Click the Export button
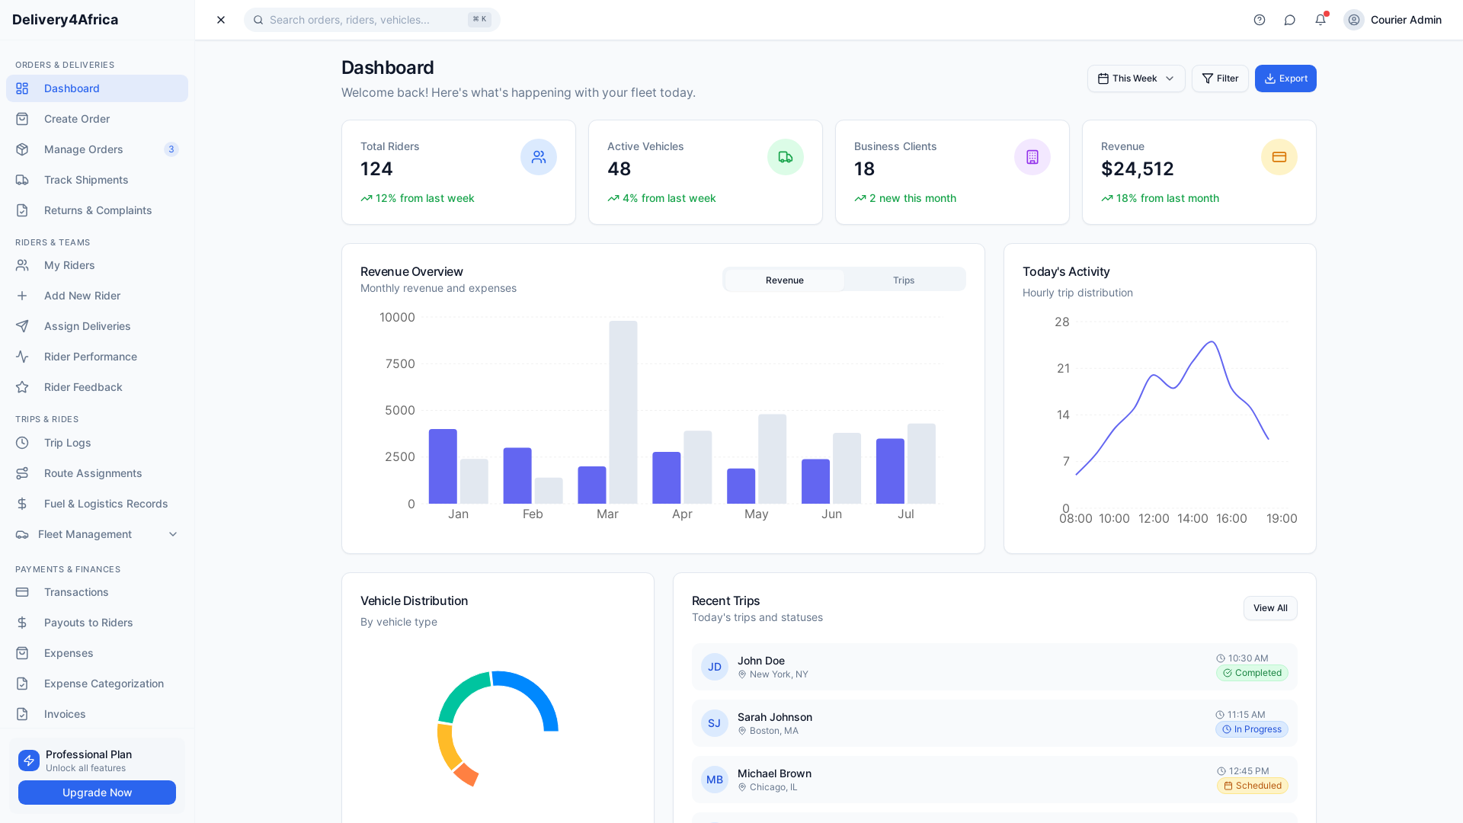This screenshot has height=823, width=1463. tap(1285, 78)
